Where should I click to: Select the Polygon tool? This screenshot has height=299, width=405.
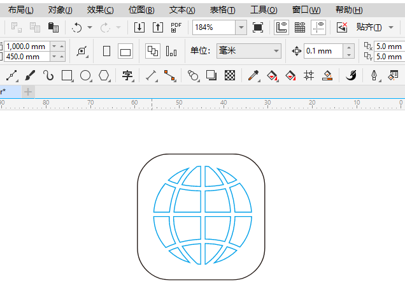coord(104,75)
